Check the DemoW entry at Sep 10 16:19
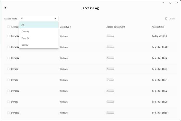 (8, 113)
